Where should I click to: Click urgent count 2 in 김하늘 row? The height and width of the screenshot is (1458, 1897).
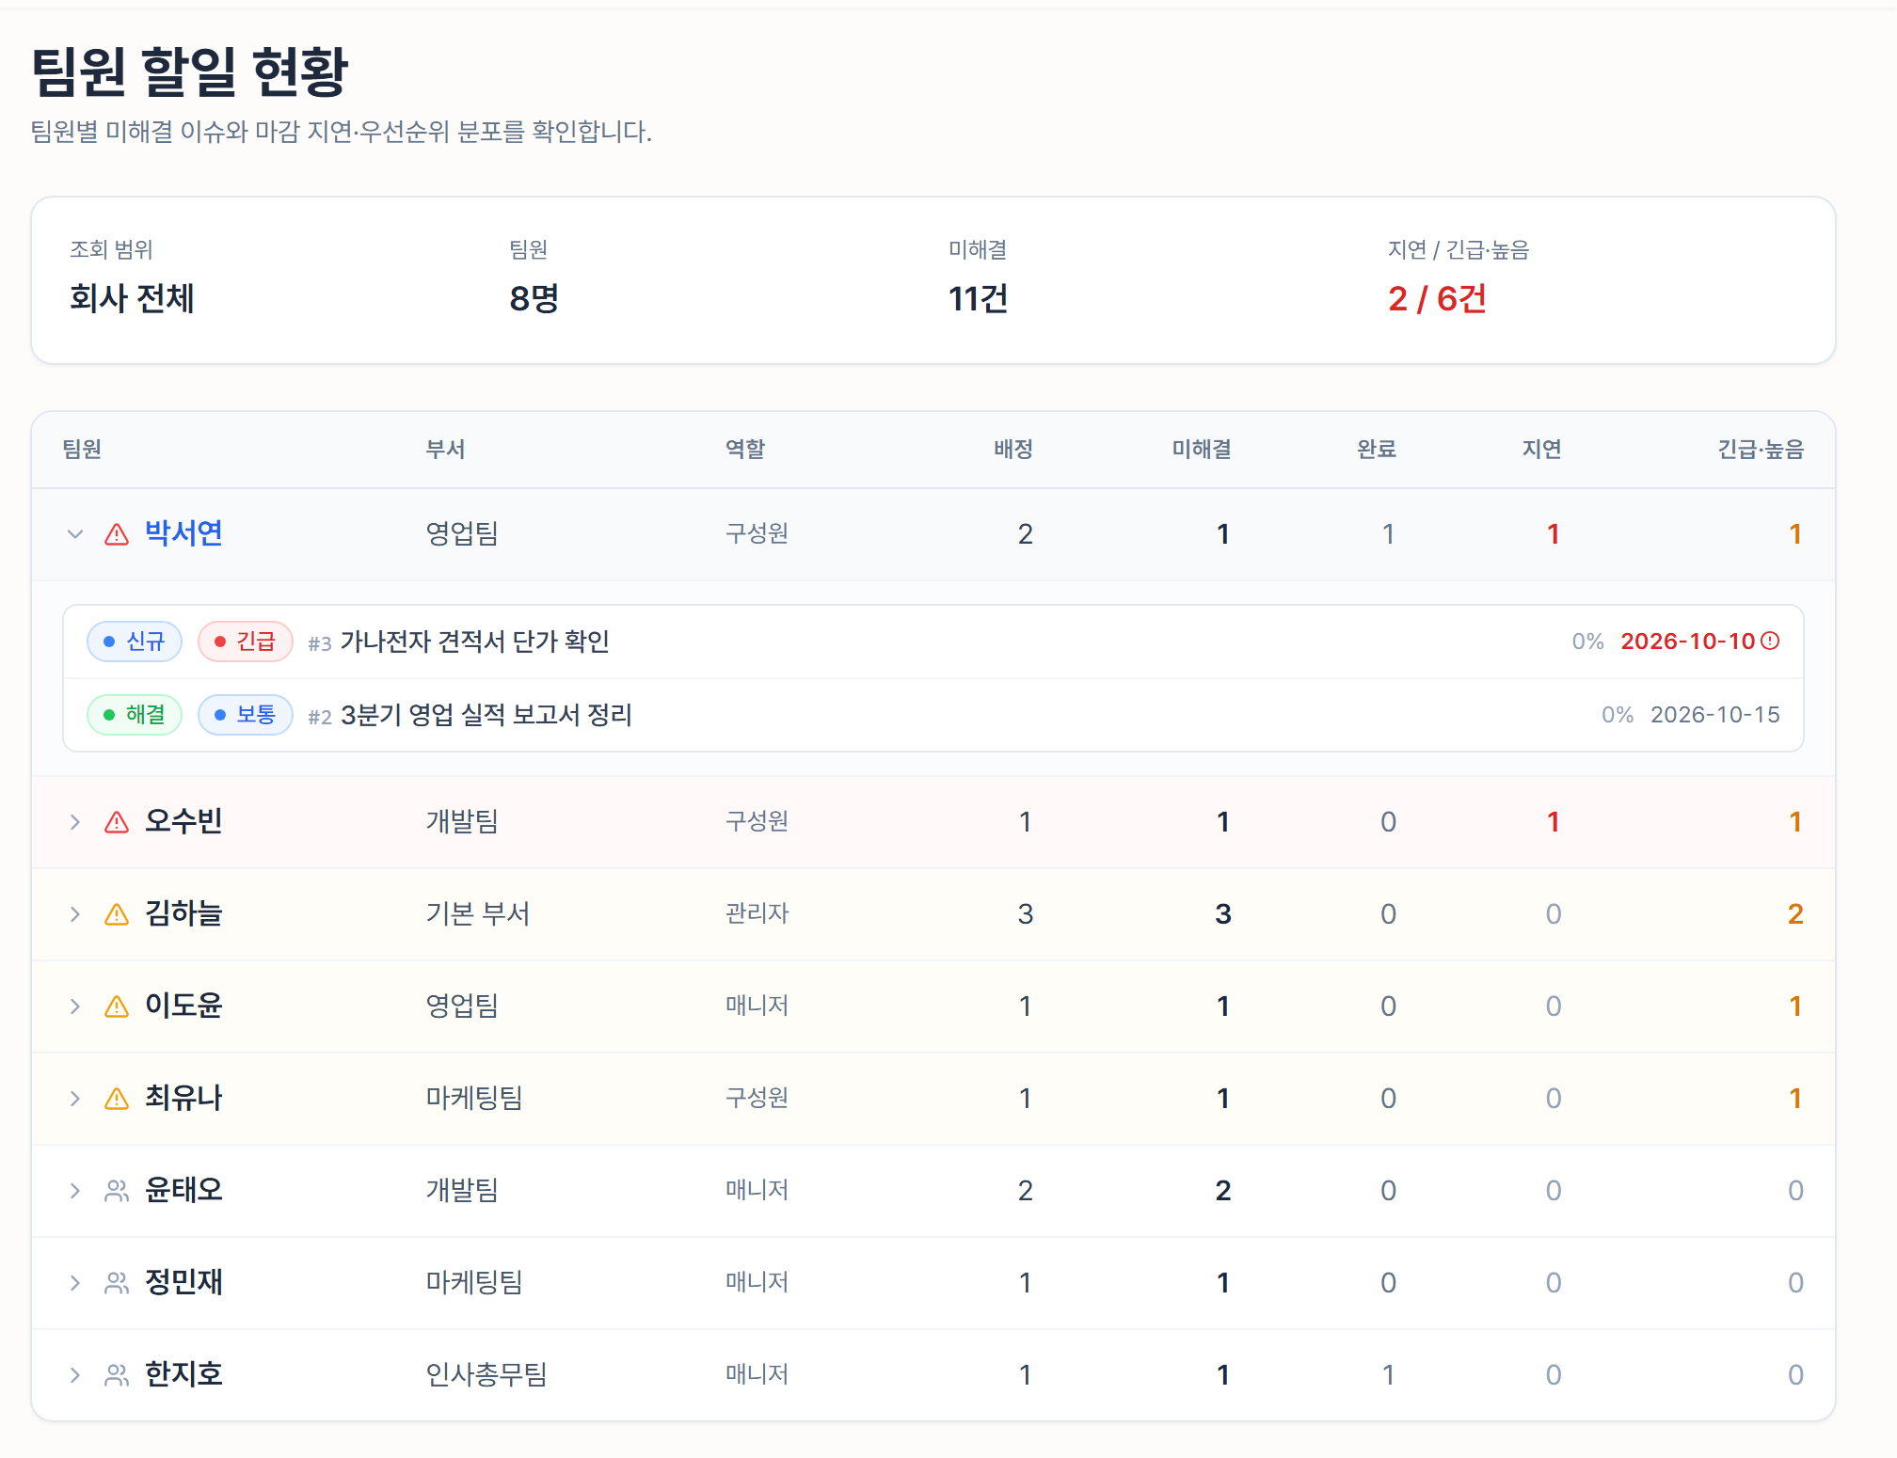(1795, 913)
